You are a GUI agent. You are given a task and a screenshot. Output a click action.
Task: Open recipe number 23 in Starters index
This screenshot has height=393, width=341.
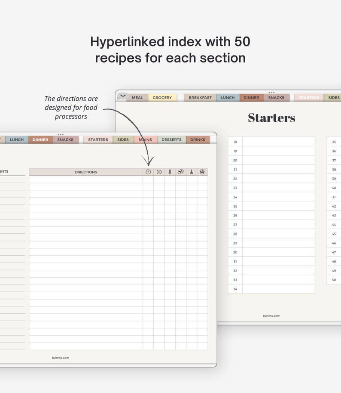pyautogui.click(x=235, y=188)
